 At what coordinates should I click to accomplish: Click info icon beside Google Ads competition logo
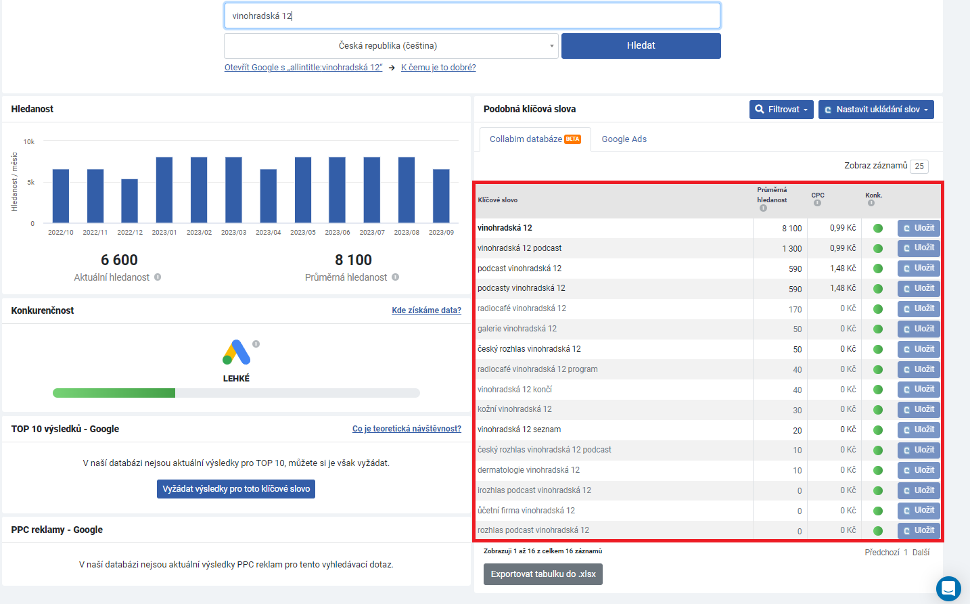256,344
